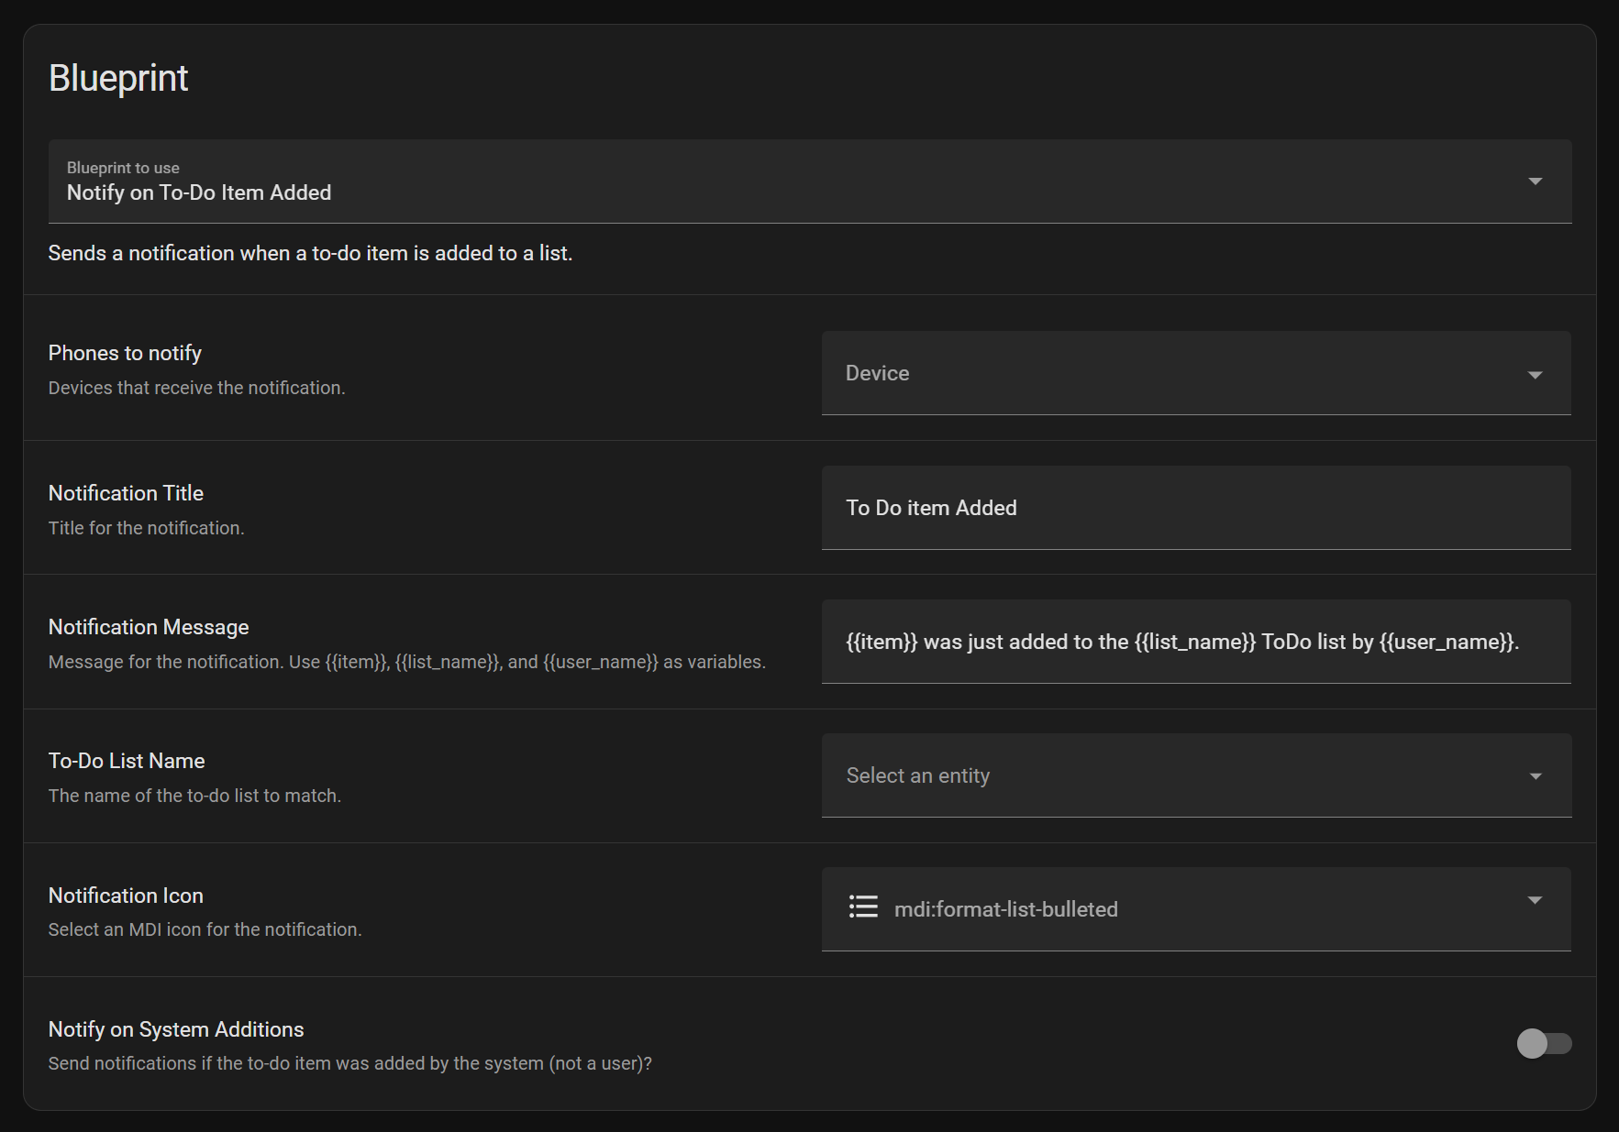Click the format-list-bulleted icon in Notification Icon
This screenshot has width=1619, height=1132.
863,907
